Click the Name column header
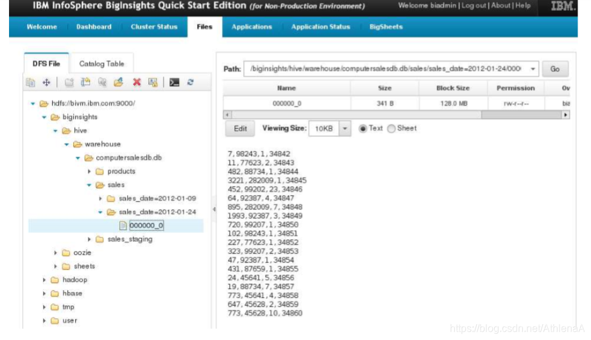This screenshot has width=591, height=340. (286, 88)
